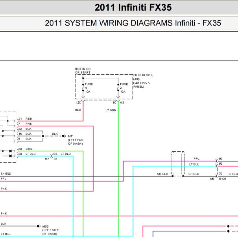Click the M11 ground symbol
Screen dimensions: 238x237
(64, 136)
